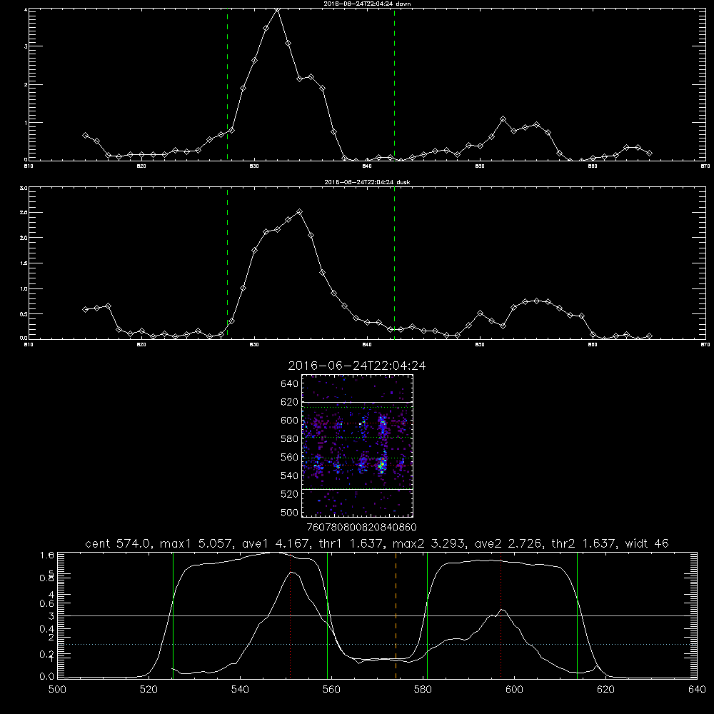714x714 pixels.
Task: Open the colored spectral image thumbnail
Action: 357,446
